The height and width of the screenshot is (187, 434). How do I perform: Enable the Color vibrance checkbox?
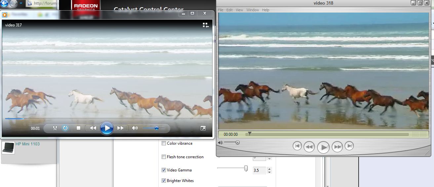[x=164, y=143]
